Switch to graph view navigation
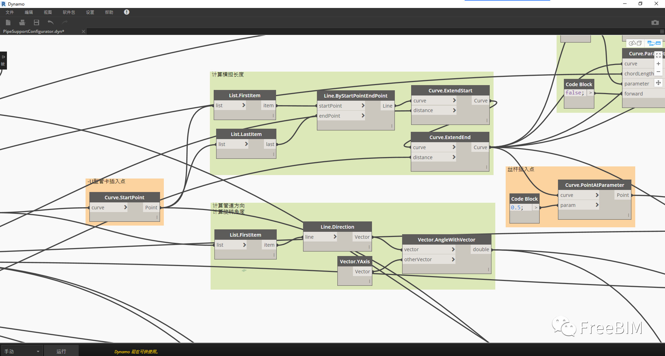 tap(654, 43)
